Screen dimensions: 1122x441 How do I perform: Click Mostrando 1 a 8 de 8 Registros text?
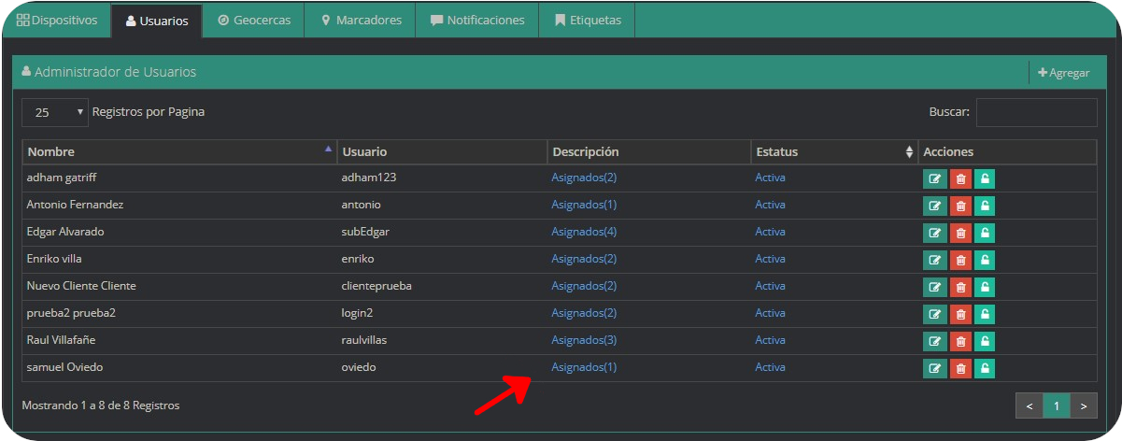pos(101,405)
